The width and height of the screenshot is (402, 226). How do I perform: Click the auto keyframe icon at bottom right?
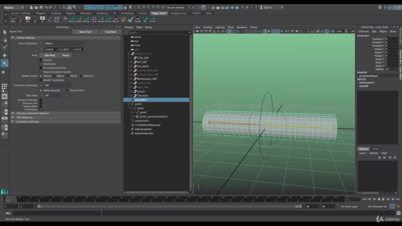(x=392, y=207)
